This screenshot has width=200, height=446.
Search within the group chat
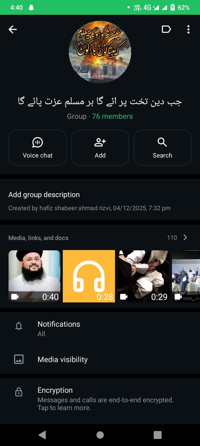(x=162, y=148)
